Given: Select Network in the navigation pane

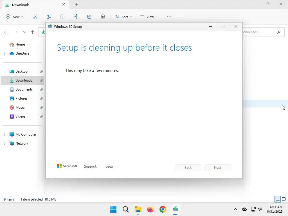Looking at the screenshot, I should pos(22,143).
